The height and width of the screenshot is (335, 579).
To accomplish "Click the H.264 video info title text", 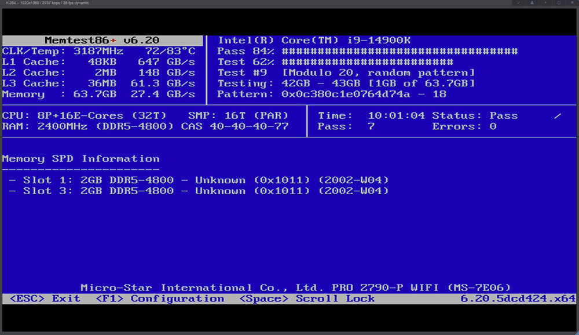I will click(x=47, y=2).
